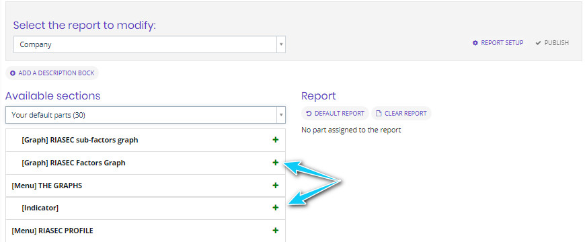Click ADD A DESCRIPTION BOCK button
The height and width of the screenshot is (242, 585).
[52, 73]
